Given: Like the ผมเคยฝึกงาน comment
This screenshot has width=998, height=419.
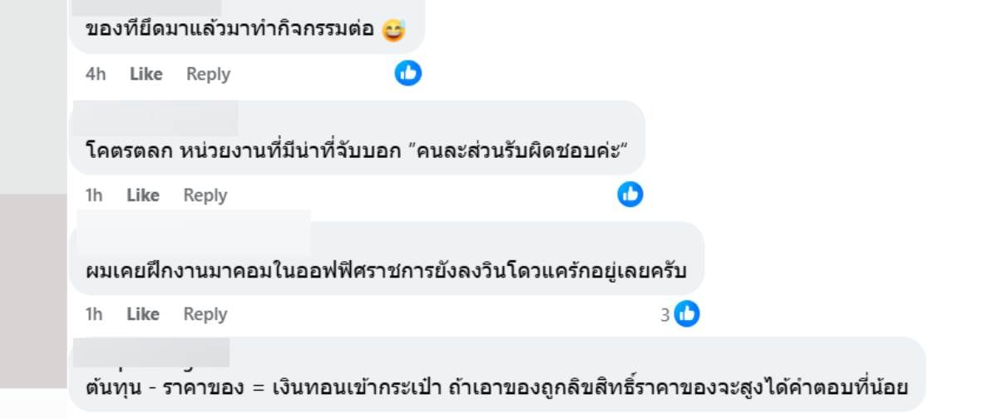Looking at the screenshot, I should (143, 314).
